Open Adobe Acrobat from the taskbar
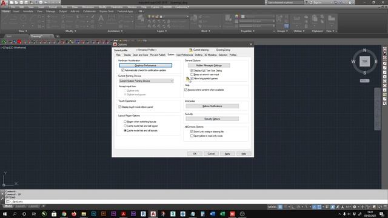This screenshot has height=218, width=388. tap(123, 214)
